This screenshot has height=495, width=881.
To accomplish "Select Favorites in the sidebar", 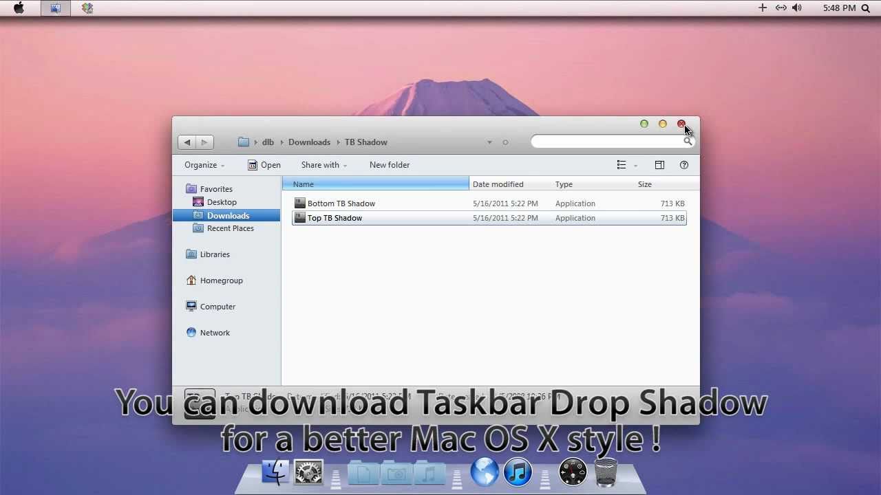I will coord(216,189).
